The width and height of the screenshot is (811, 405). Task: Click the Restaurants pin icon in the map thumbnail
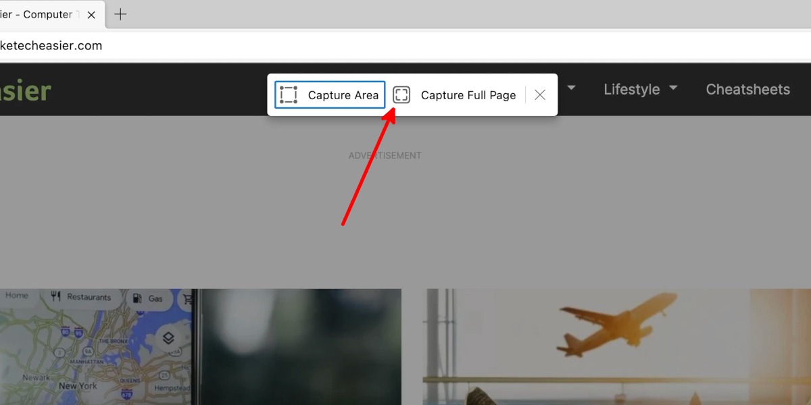[57, 296]
